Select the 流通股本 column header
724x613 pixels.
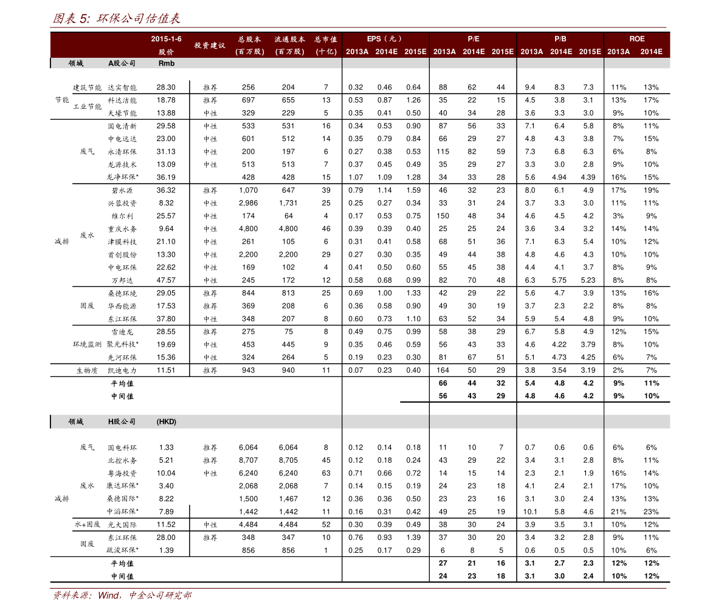point(289,45)
